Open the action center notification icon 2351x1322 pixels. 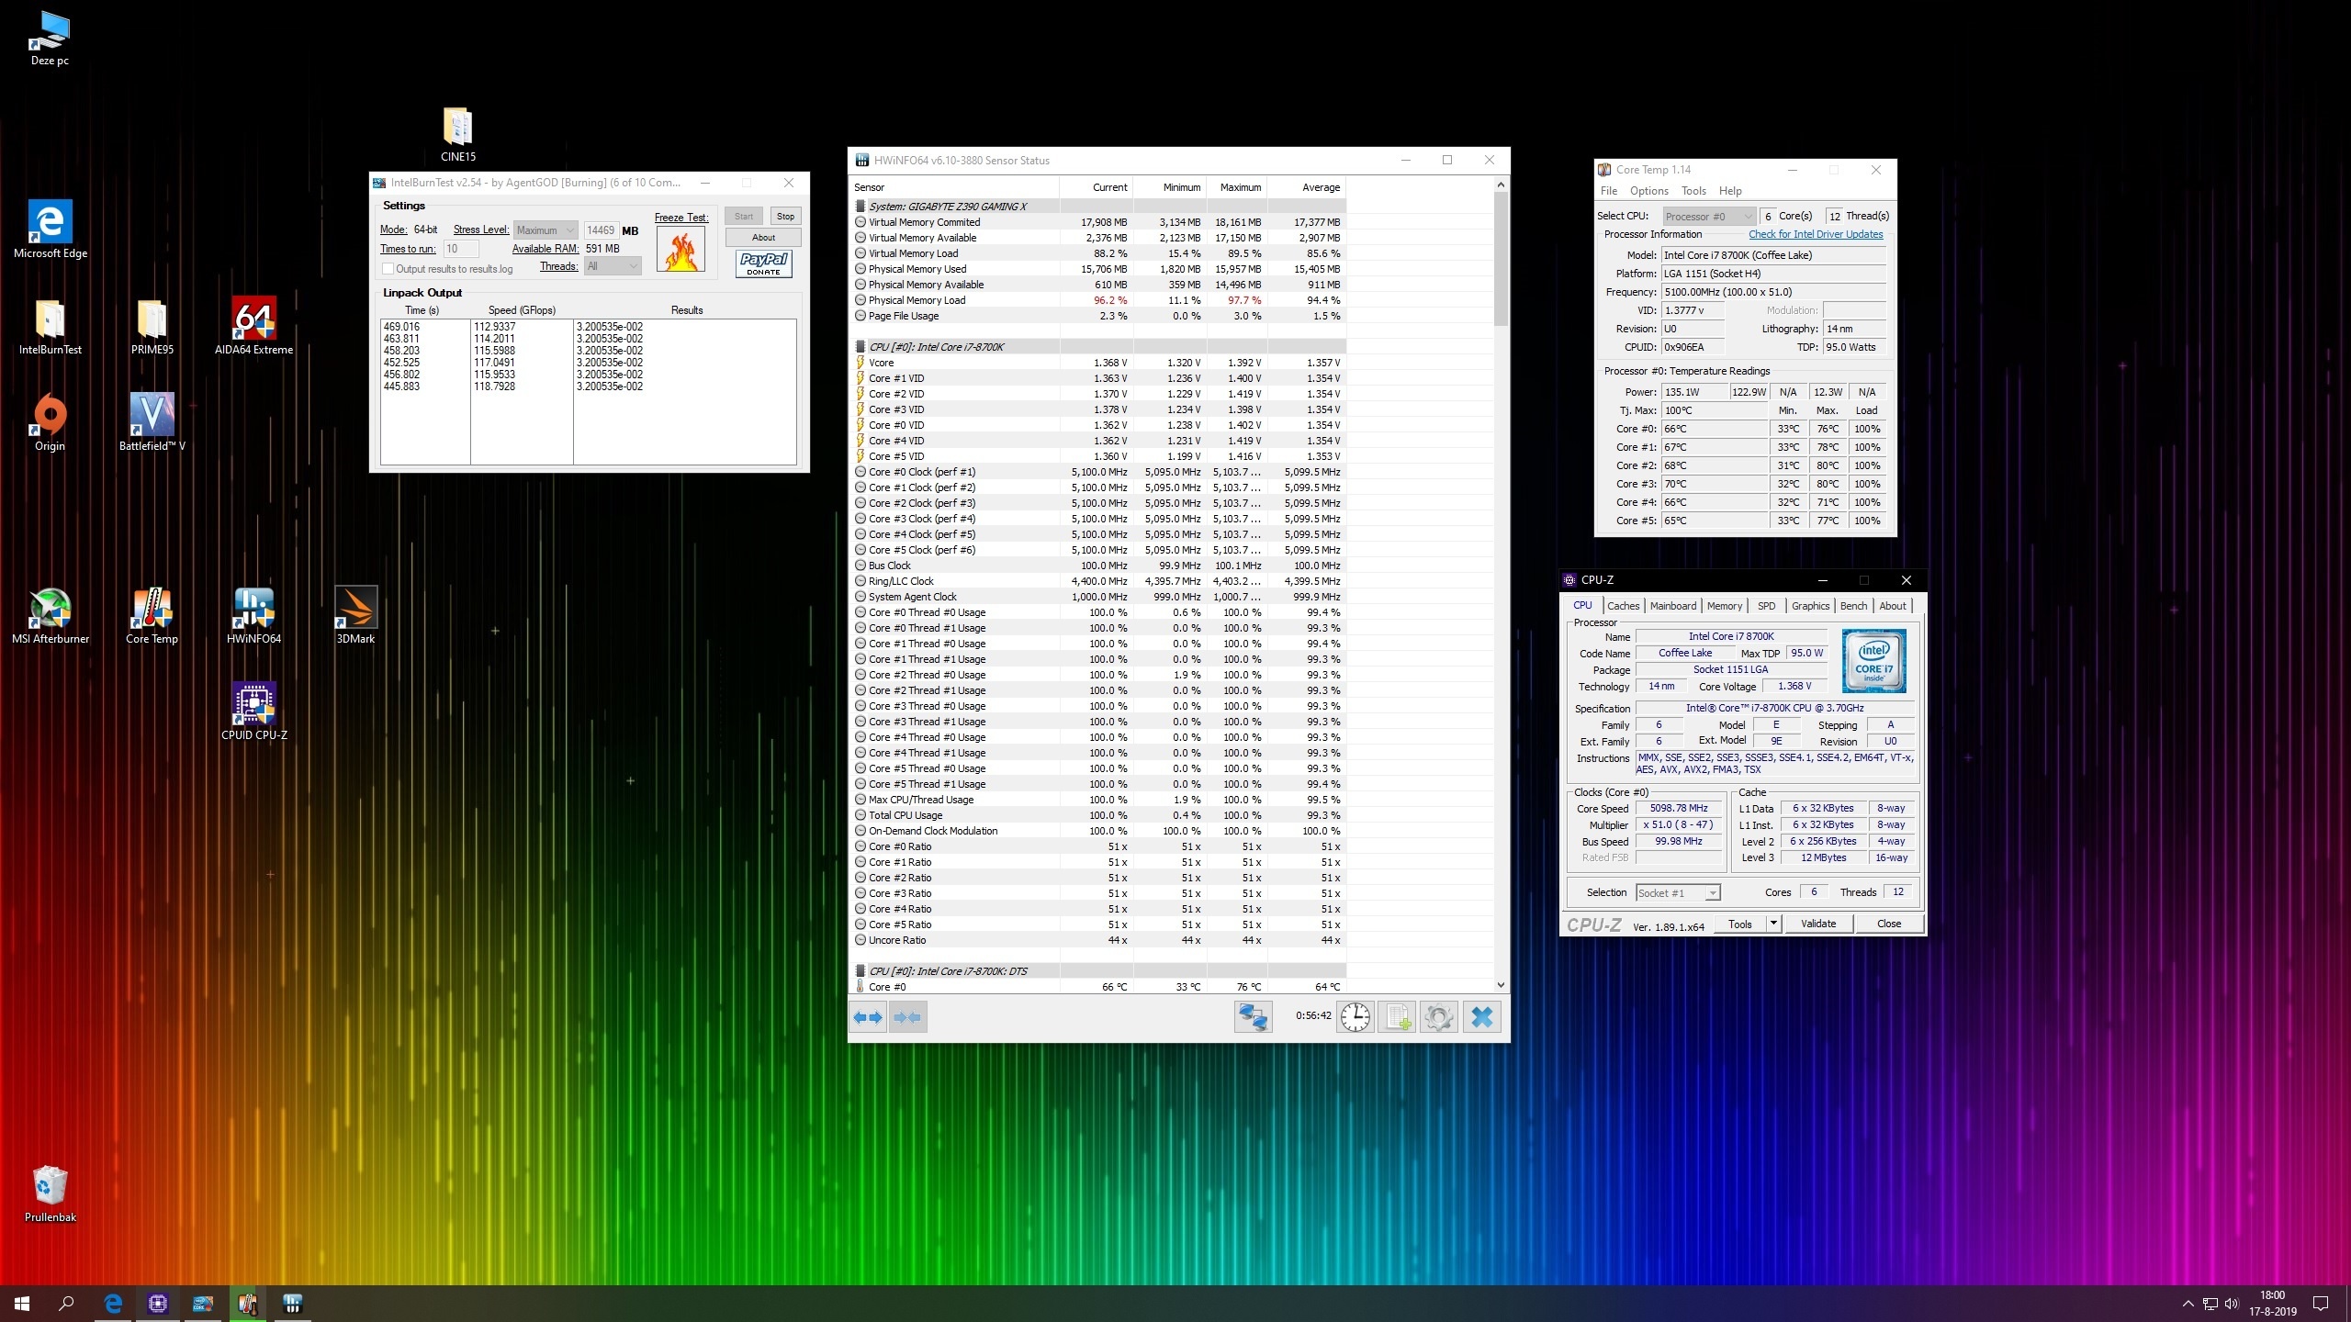click(x=2321, y=1304)
